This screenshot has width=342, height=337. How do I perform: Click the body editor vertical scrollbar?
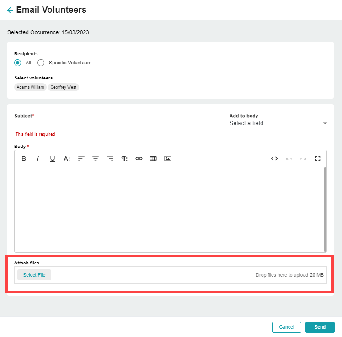click(325, 209)
